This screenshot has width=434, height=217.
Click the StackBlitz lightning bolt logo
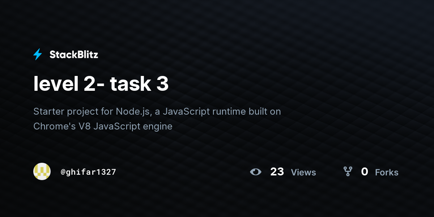38,55
